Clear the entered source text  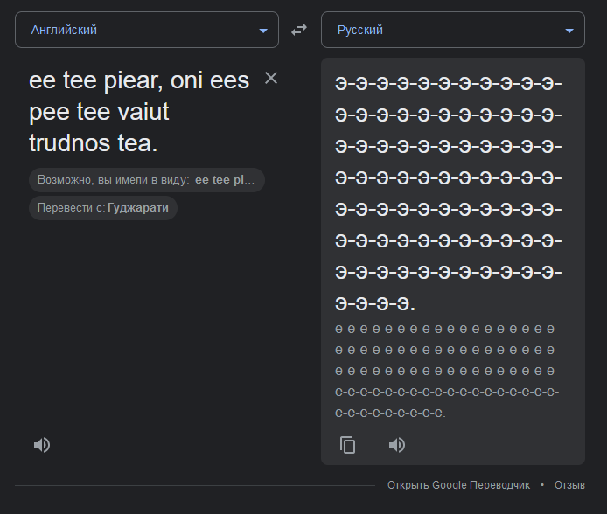[271, 79]
